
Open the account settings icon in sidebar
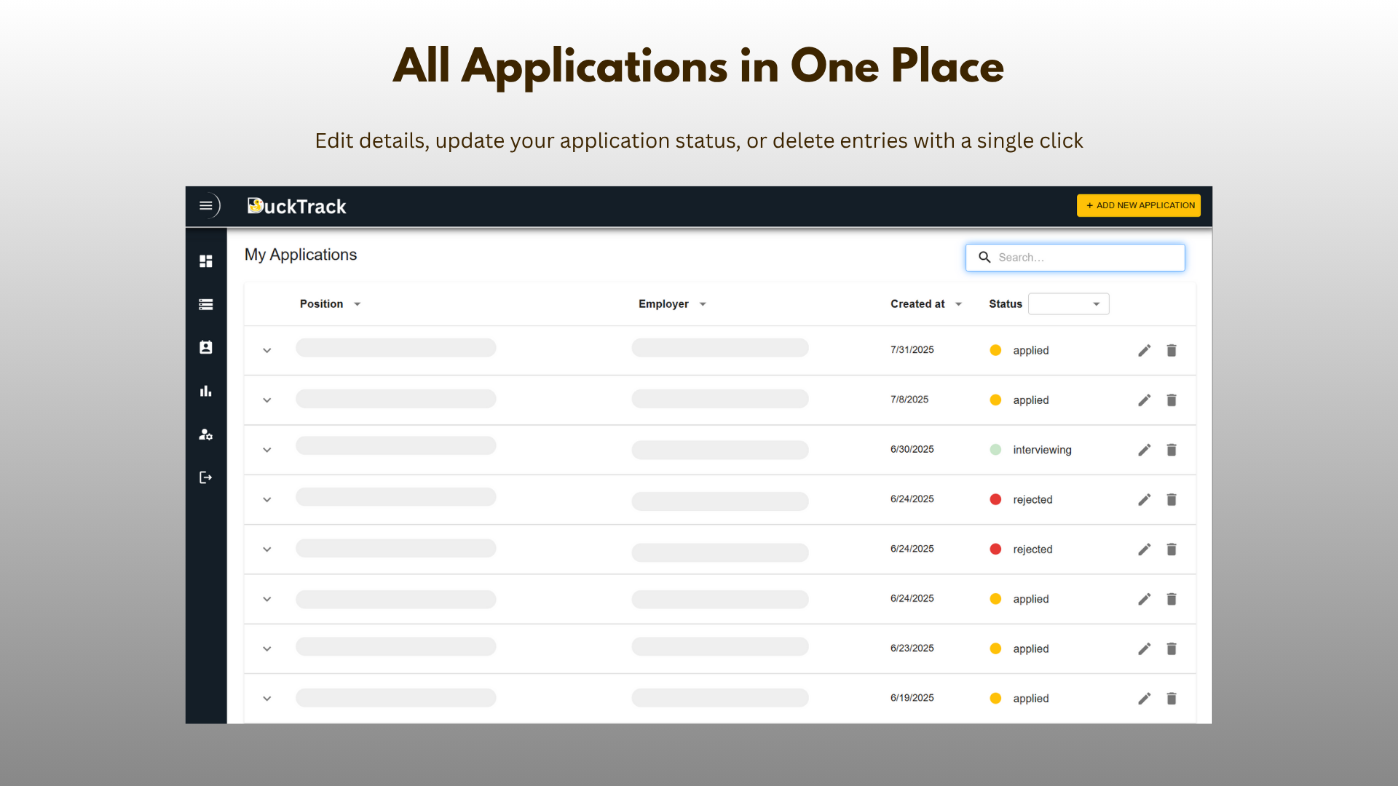[206, 434]
